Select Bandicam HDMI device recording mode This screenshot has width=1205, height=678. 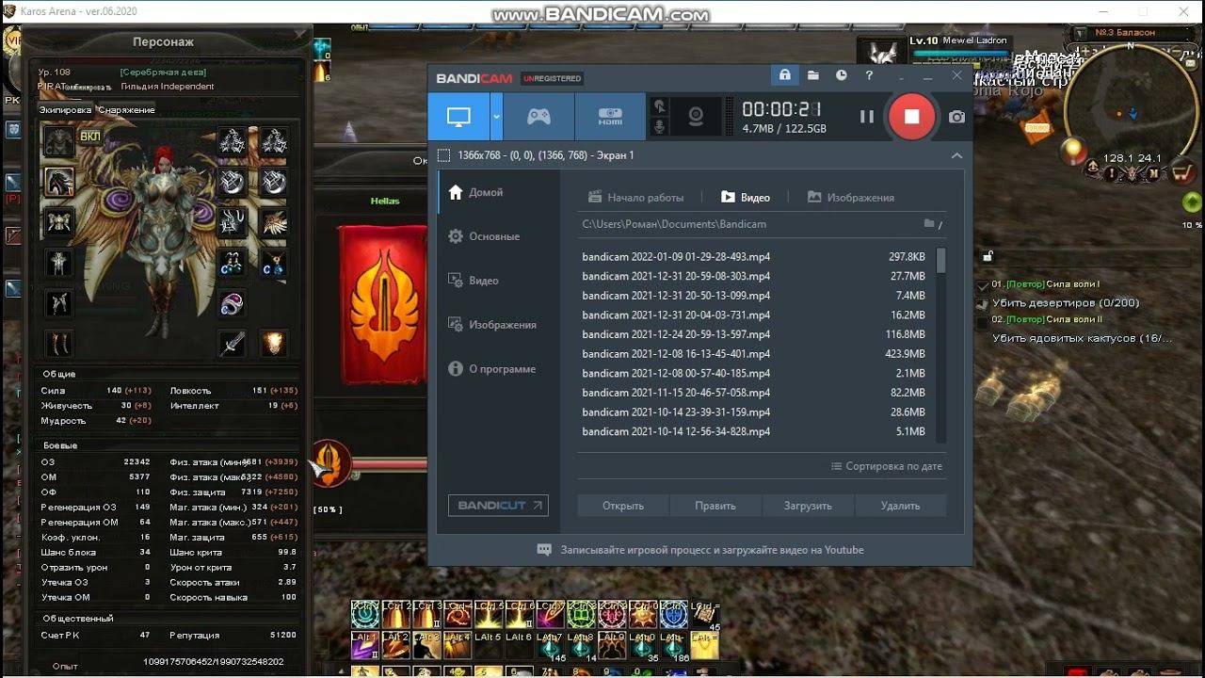click(x=610, y=117)
